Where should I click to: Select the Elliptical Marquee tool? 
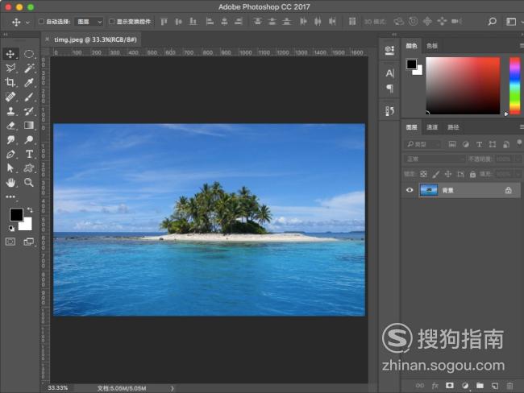(x=29, y=54)
